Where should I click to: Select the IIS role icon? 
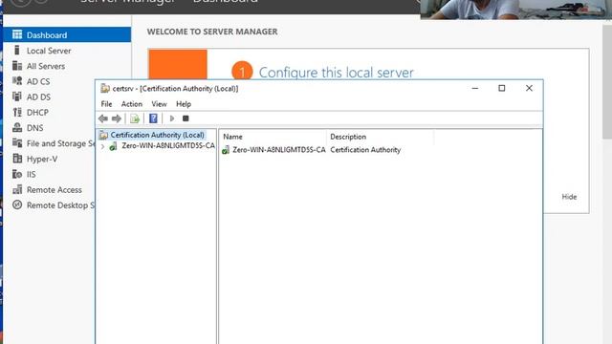click(x=17, y=174)
